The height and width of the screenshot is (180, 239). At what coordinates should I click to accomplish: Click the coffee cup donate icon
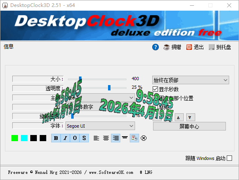tap(167, 47)
